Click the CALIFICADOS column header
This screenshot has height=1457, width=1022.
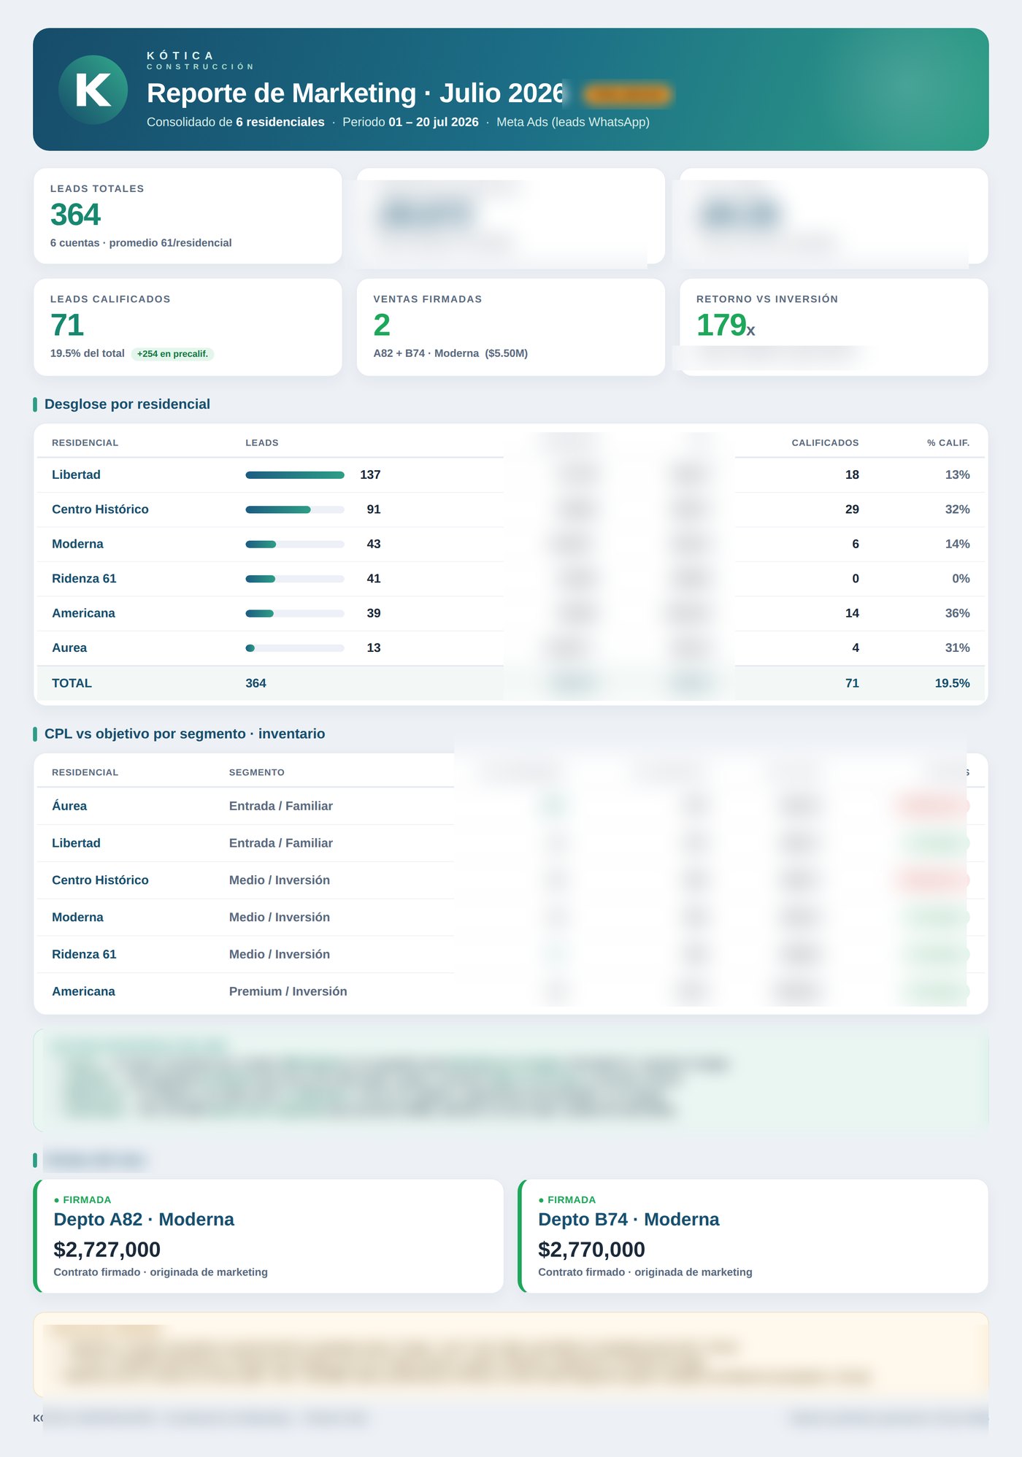pyautogui.click(x=825, y=443)
